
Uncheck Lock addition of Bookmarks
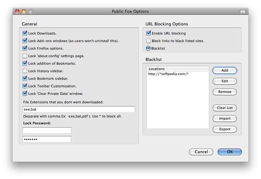click(25, 63)
